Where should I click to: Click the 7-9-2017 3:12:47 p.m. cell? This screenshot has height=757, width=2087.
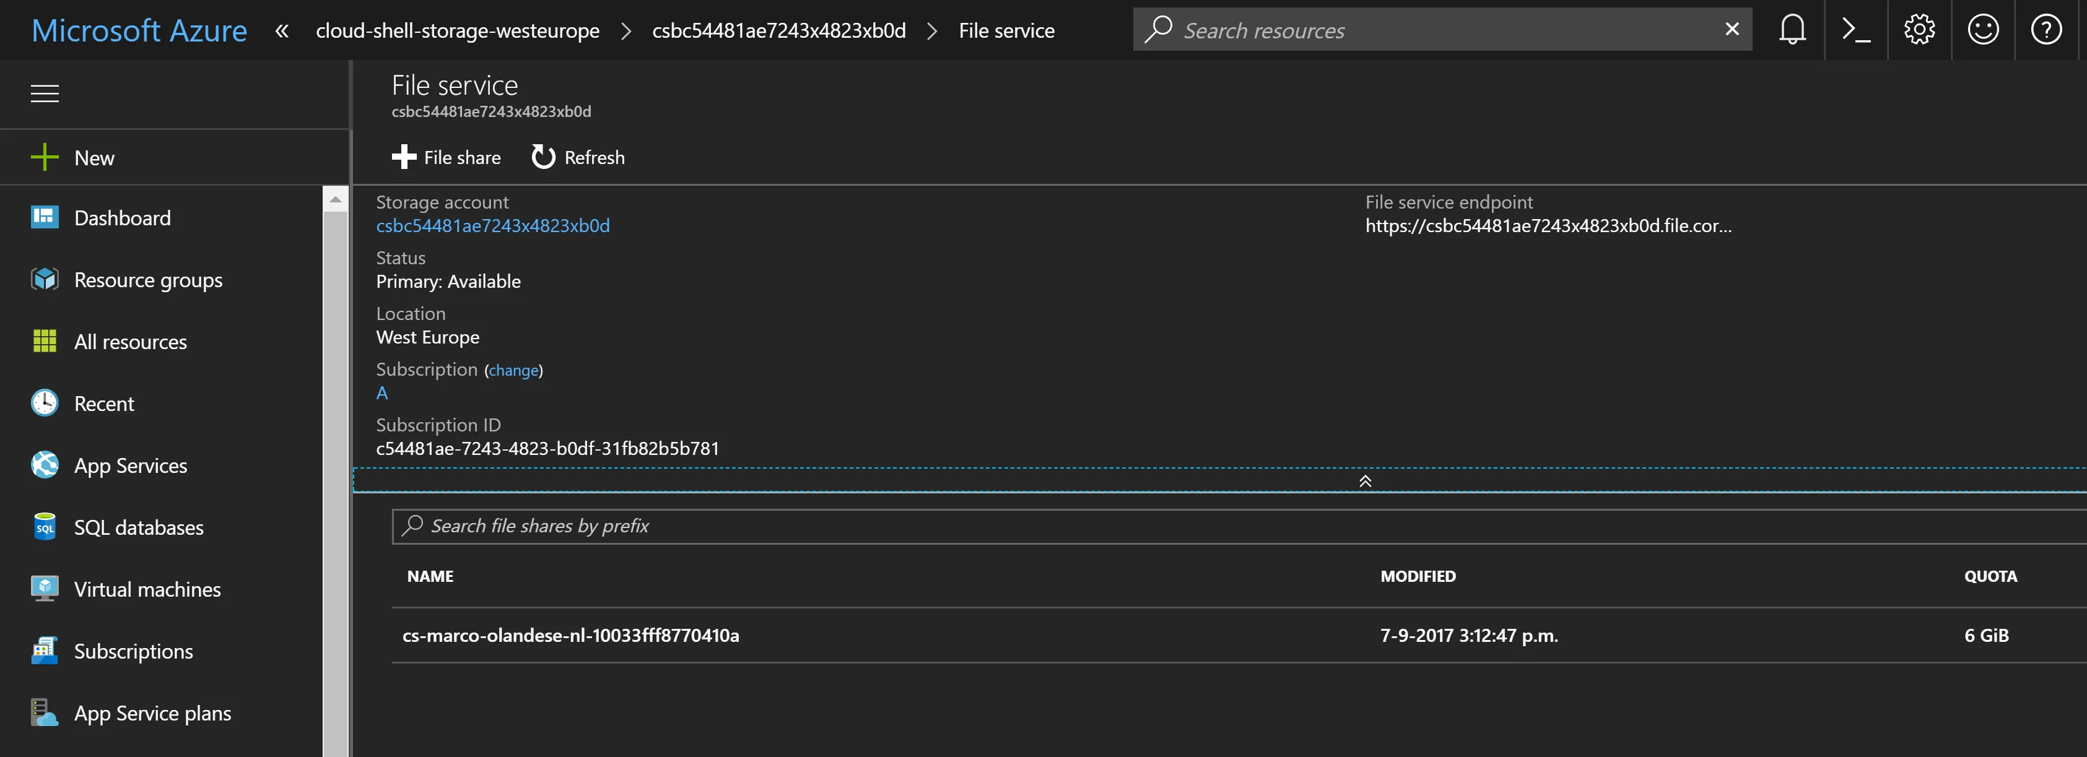[x=1469, y=636]
